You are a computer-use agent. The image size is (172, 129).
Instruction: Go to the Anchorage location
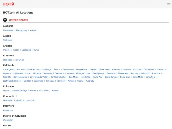[x=8, y=40]
